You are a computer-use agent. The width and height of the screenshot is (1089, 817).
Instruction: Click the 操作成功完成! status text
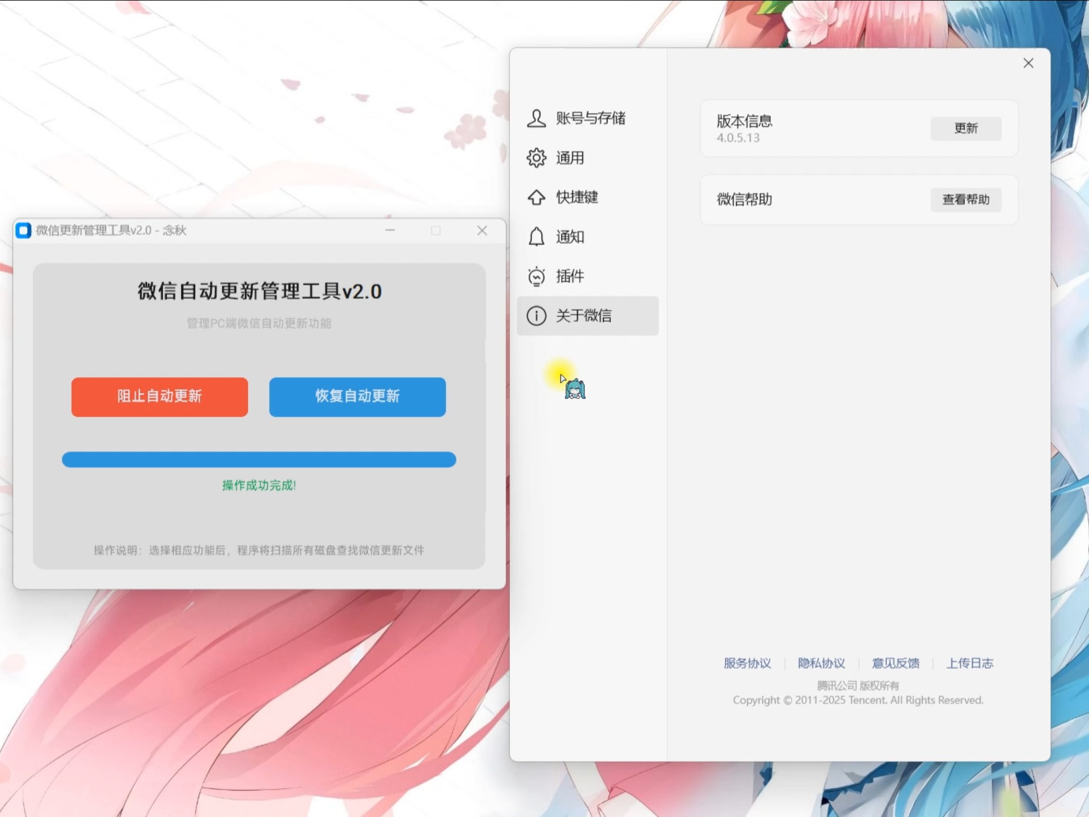(x=259, y=485)
